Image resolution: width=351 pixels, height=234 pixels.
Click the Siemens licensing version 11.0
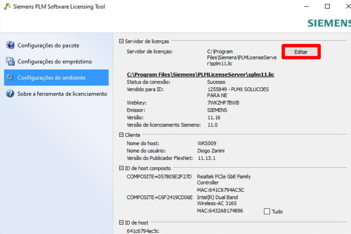[213, 125]
